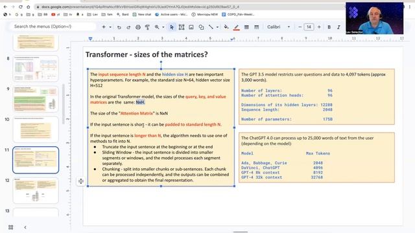Open the new slide layout dropdown arrow
The width and height of the screenshot is (415, 233).
pos(110,27)
